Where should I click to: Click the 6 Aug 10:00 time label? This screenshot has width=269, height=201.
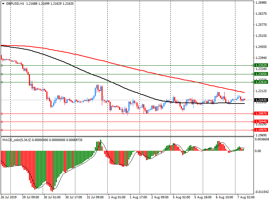click(x=224, y=197)
